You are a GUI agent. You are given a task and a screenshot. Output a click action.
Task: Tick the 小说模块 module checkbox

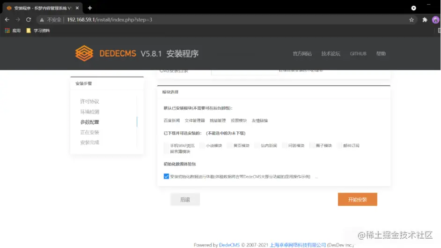[x=202, y=145]
